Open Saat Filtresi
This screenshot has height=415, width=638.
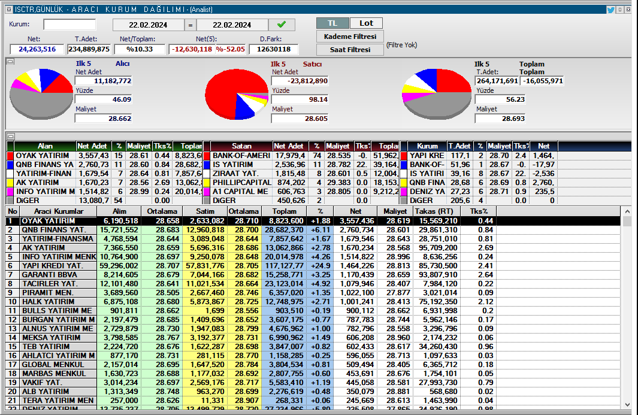pos(350,50)
